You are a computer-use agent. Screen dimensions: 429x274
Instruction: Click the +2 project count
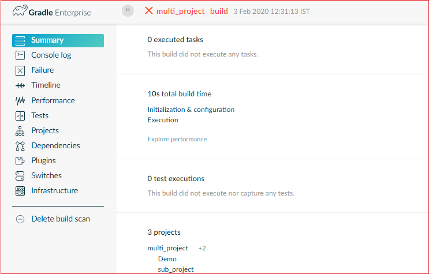(x=202, y=248)
